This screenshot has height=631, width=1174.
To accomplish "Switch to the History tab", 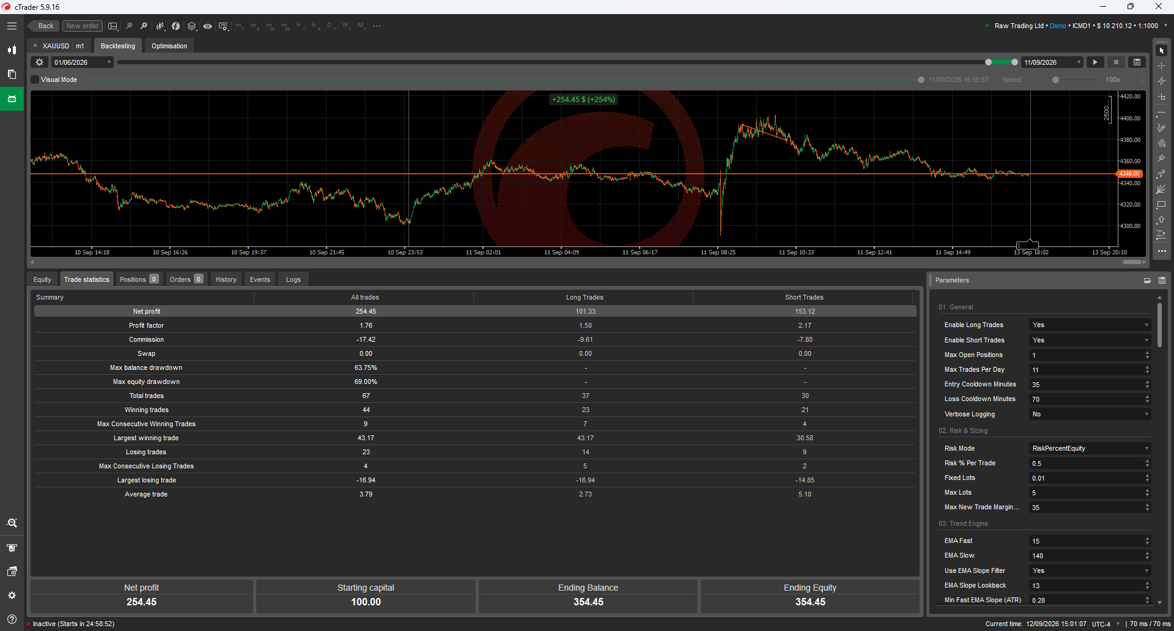I will (x=226, y=279).
